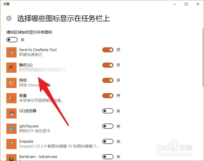The width and height of the screenshot is (204, 161).
Task: Turn off the 腾讯QQ taskbar switch
Action: [x=108, y=65]
